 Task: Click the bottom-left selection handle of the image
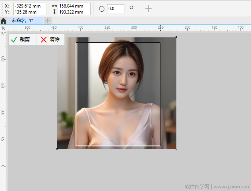click(x=57, y=149)
